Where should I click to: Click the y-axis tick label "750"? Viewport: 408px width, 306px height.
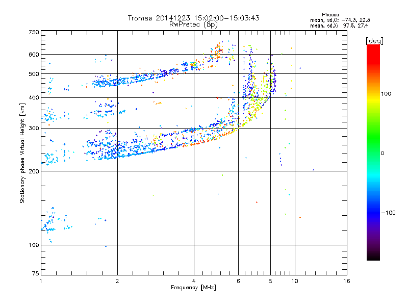[34, 32]
